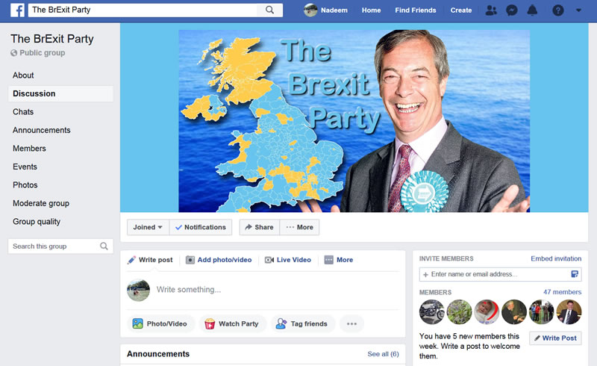This screenshot has height=366, width=597.
Task: Open the friend requests icon
Action: (x=491, y=10)
